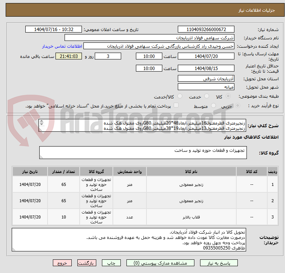Click the phone number 09355005250 line
Viewport: 285px width, 273px height.
click(224, 248)
